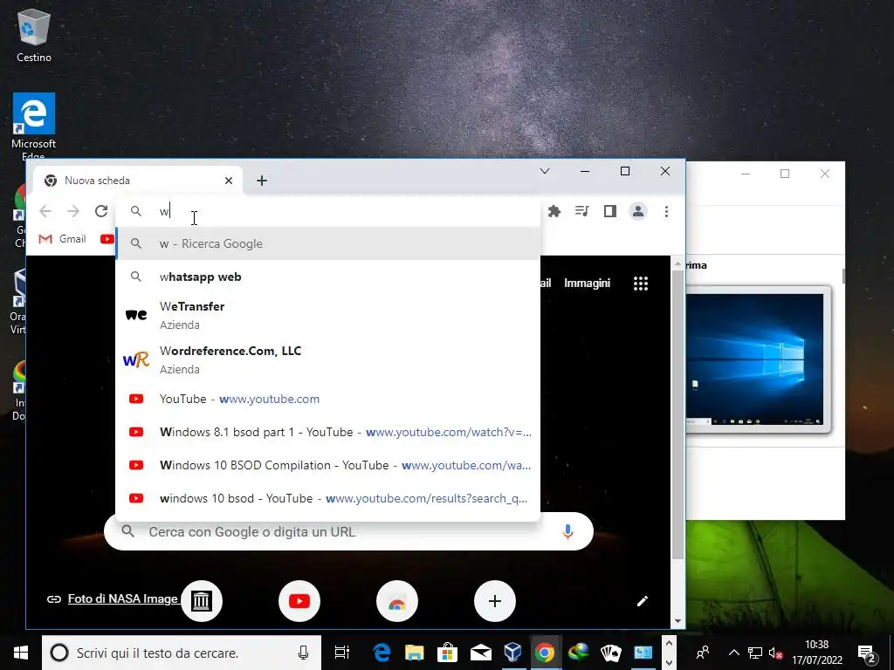894x670 pixels.
Task: Open the Chrome Web Store shortcut tile
Action: tap(397, 601)
